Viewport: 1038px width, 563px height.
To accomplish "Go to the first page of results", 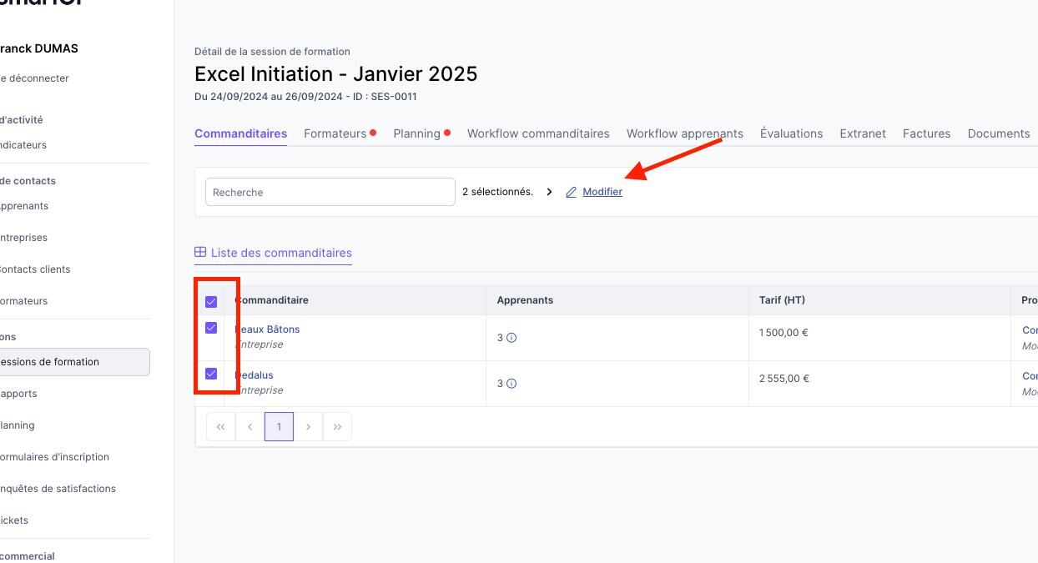I will pos(220,427).
